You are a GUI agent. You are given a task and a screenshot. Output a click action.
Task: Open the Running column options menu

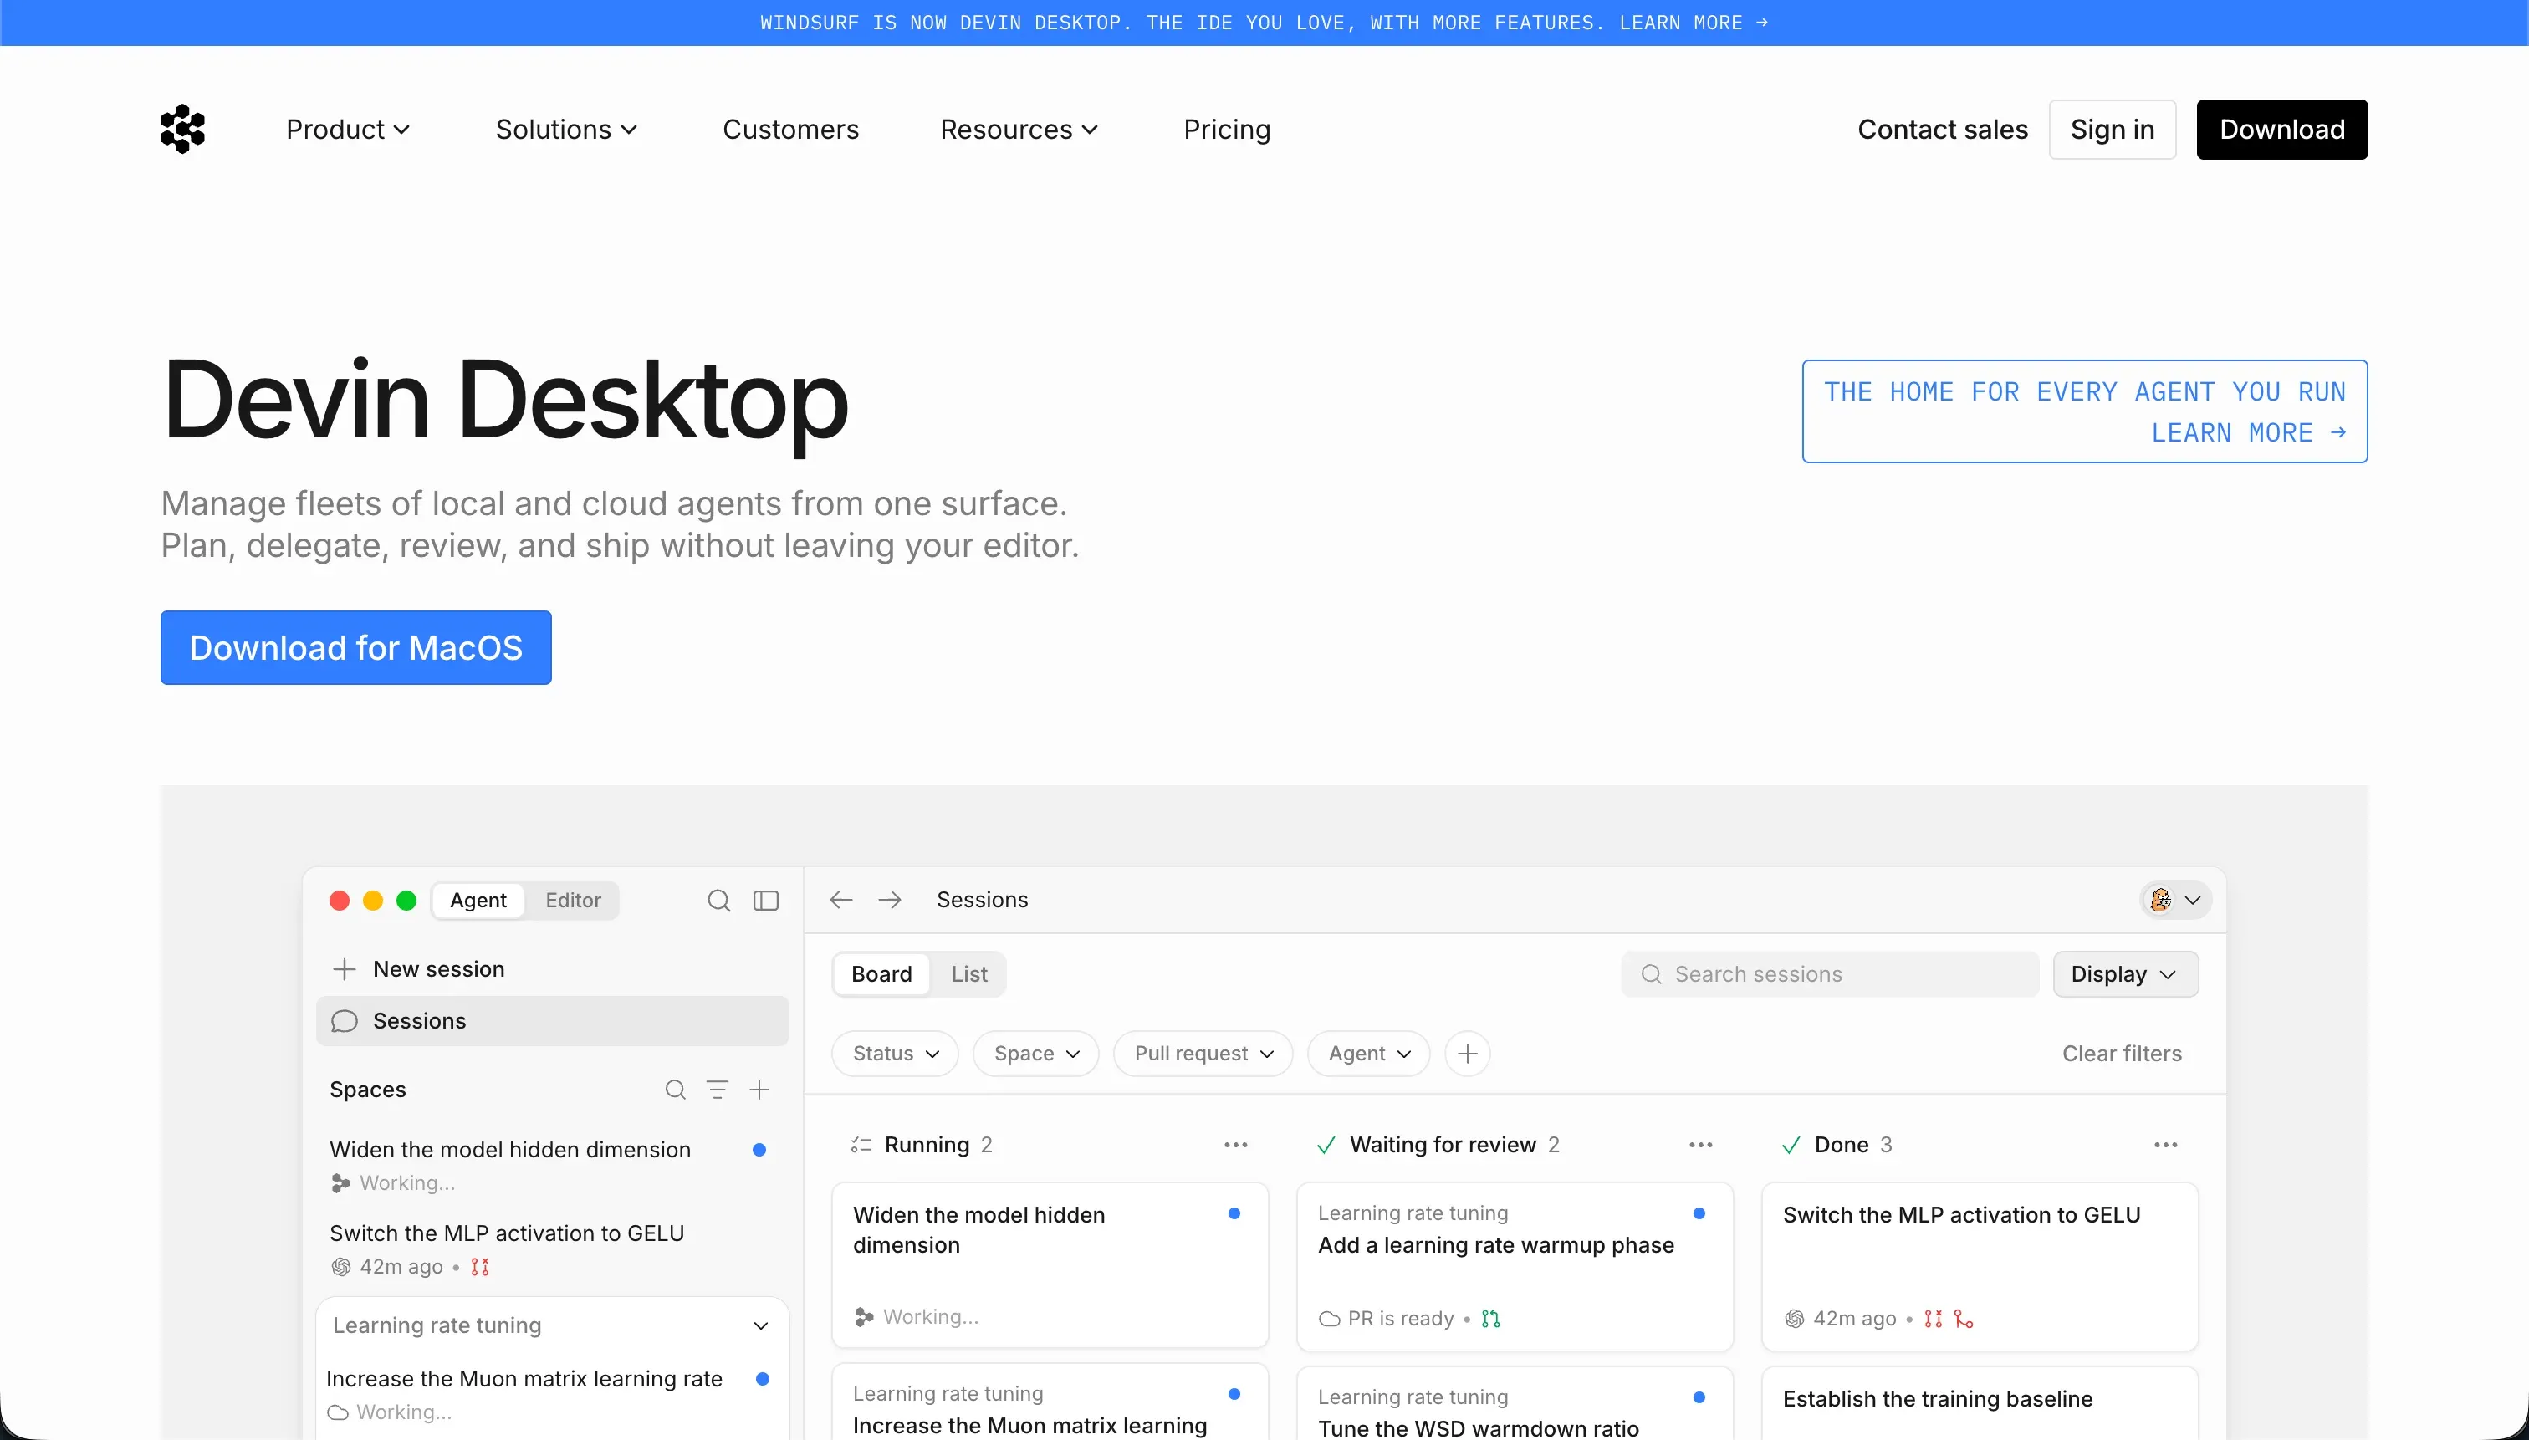1235,1144
